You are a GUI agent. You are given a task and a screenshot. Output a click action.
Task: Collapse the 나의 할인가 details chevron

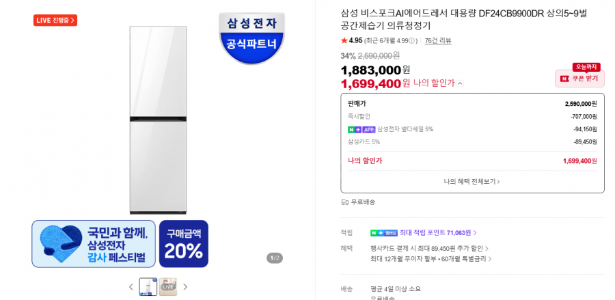tap(461, 83)
